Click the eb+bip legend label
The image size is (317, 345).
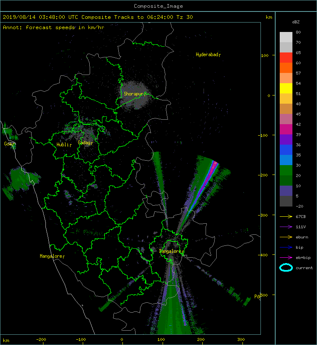[303, 258]
